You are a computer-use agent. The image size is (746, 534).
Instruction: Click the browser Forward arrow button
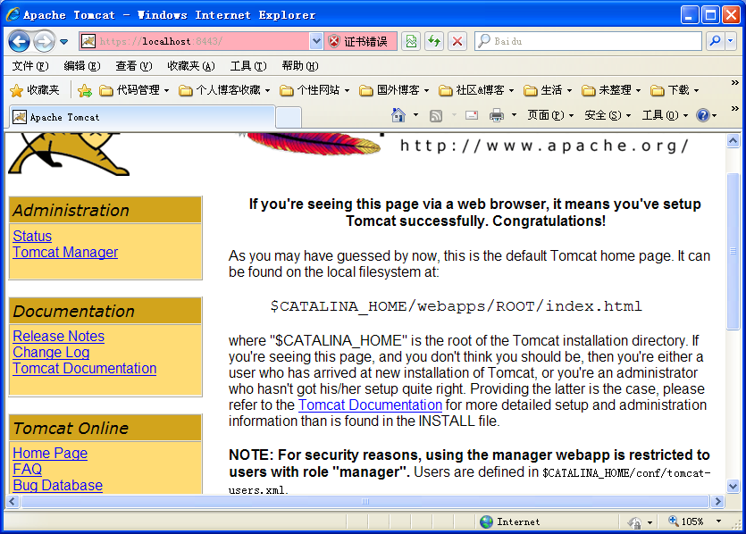[x=45, y=41]
